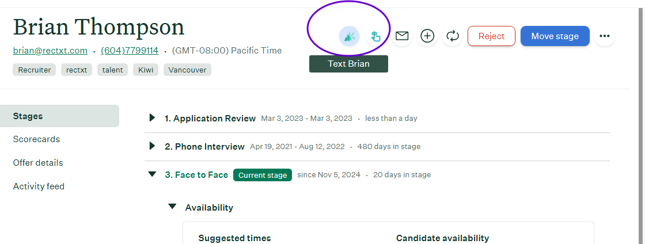The image size is (645, 244).
Task: Reject the candidate
Action: tap(491, 36)
